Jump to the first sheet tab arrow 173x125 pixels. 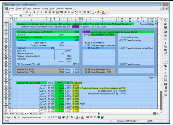(5, 113)
